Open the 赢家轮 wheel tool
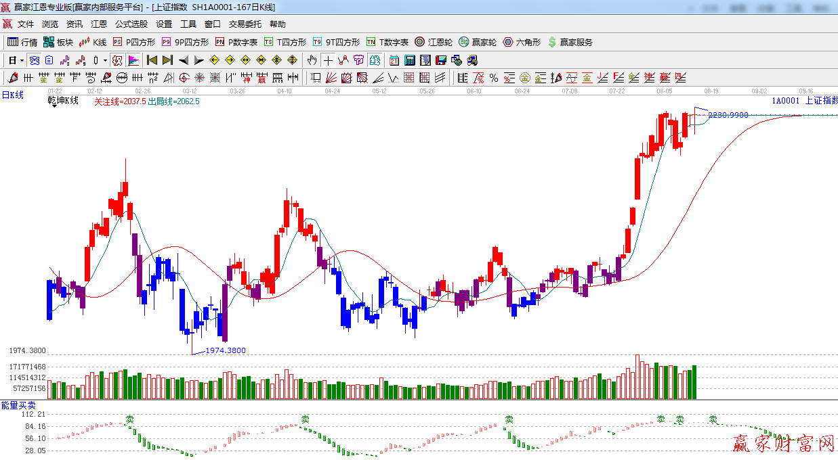Image resolution: width=838 pixels, height=460 pixels. click(x=478, y=42)
